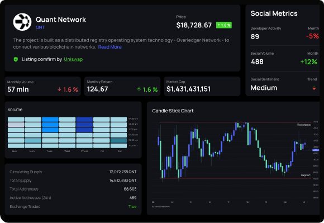Image resolution: width=324 pixels, height=223 pixels.
Task: Click the blue price marker on chart axis
Action: point(316,150)
